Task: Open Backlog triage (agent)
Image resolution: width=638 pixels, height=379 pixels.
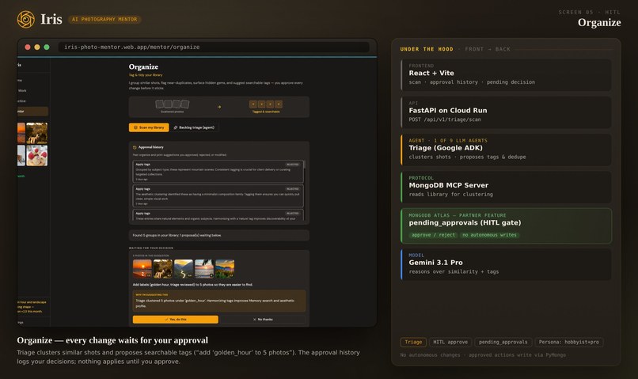Action: 195,127
